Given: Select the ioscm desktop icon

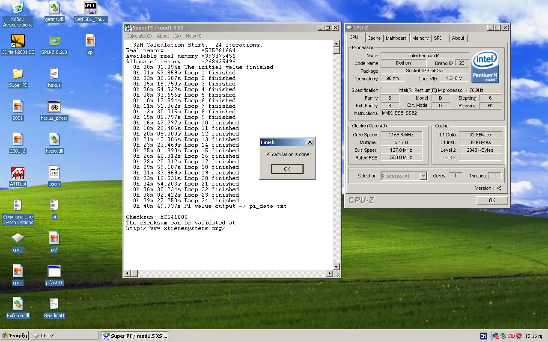Looking at the screenshot, I should click(x=54, y=176).
